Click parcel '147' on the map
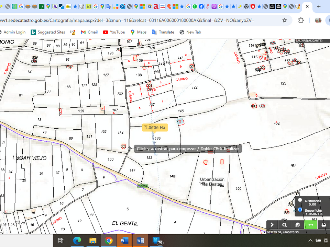 tap(132, 170)
